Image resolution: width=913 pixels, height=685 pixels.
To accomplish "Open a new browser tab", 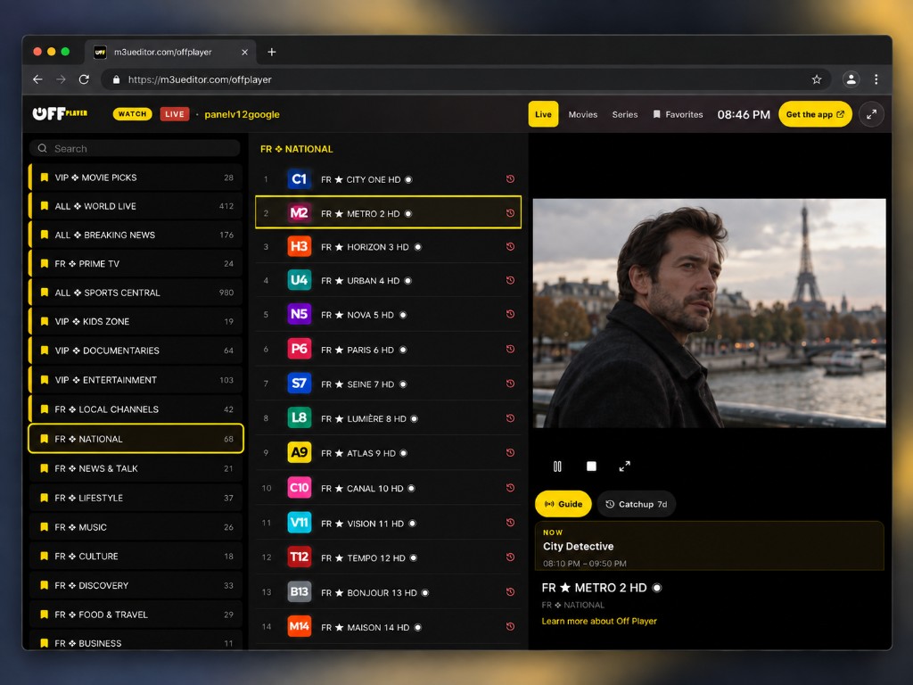I will pyautogui.click(x=271, y=52).
